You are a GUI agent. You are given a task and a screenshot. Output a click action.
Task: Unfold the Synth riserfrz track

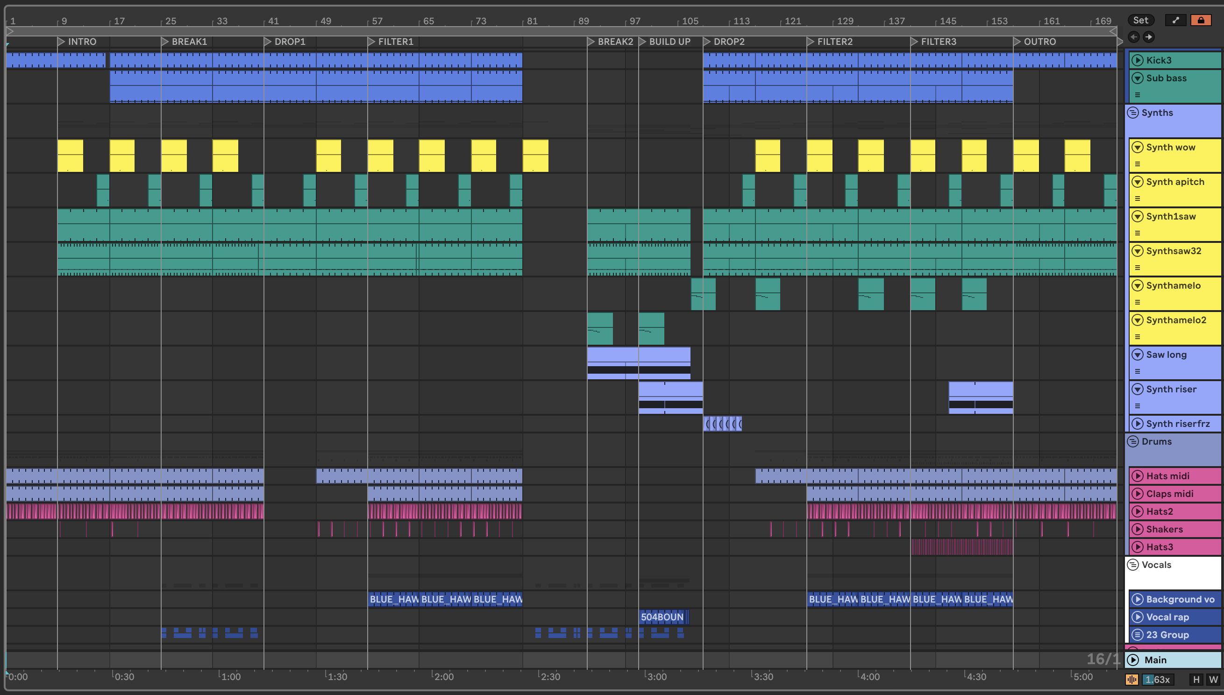click(1138, 424)
